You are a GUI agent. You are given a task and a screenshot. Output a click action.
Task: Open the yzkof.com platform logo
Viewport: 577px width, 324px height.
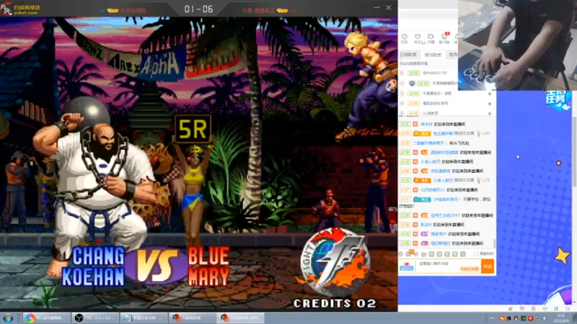[x=21, y=9]
